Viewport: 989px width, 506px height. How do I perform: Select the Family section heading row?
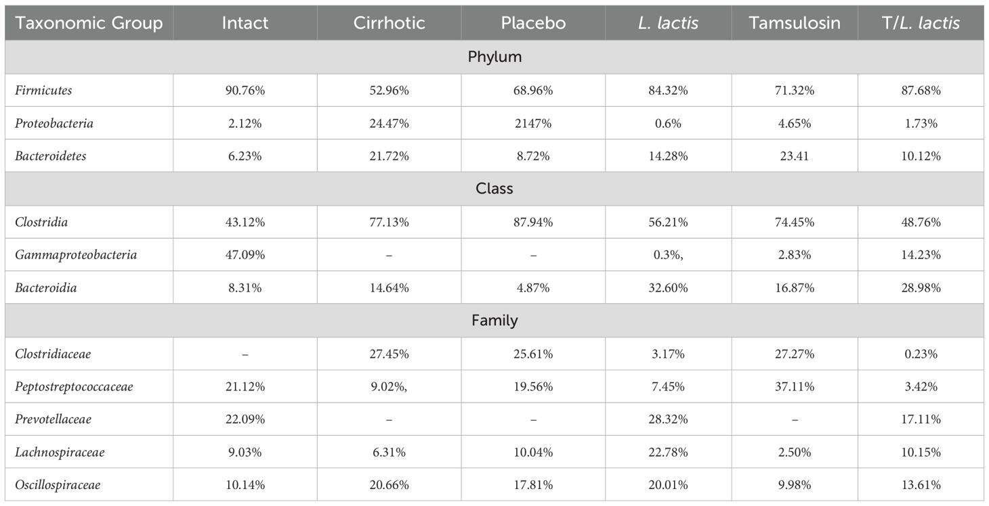(x=494, y=320)
